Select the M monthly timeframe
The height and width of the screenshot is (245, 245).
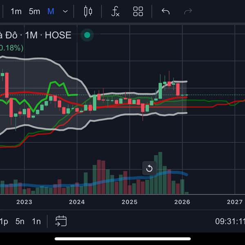pos(51,11)
